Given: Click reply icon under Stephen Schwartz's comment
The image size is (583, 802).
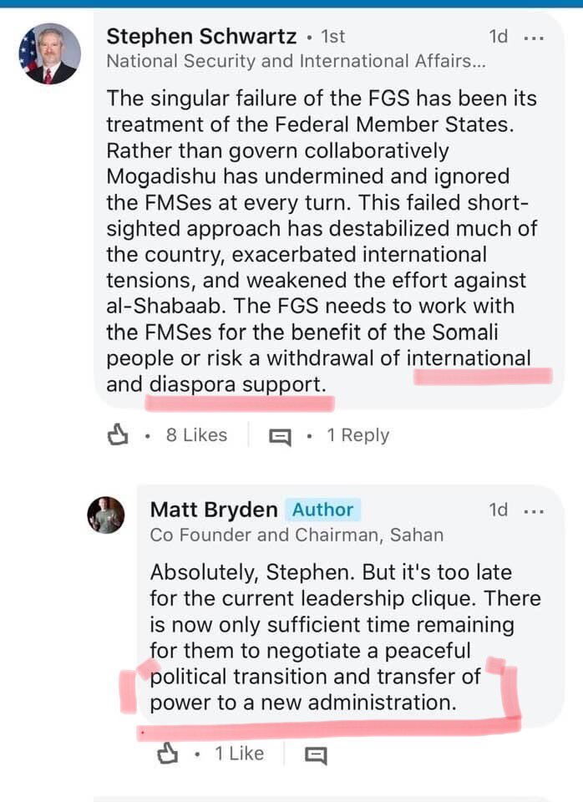Looking at the screenshot, I should [279, 436].
